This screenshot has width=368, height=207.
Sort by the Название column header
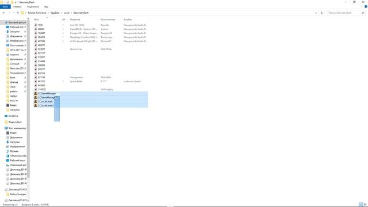click(75, 20)
